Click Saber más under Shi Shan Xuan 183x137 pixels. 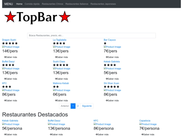pos(112,100)
